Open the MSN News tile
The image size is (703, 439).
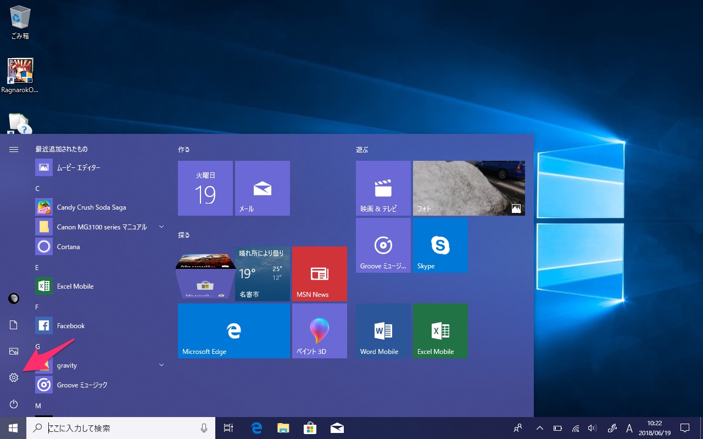pyautogui.click(x=320, y=274)
